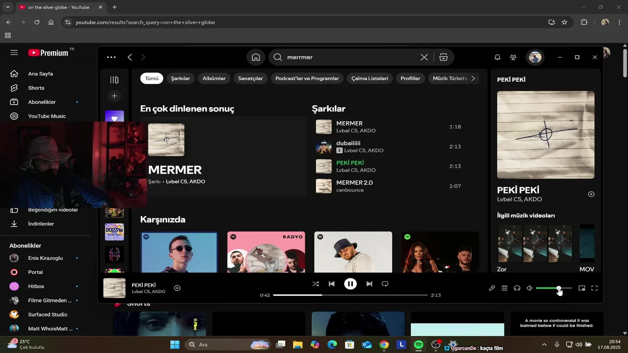The width and height of the screenshot is (628, 353).
Task: Clear the 'merrmer' search with X icon
Action: pyautogui.click(x=424, y=57)
